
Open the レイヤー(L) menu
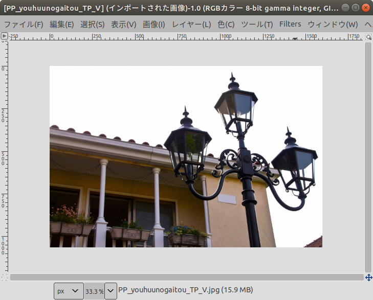pos(191,24)
